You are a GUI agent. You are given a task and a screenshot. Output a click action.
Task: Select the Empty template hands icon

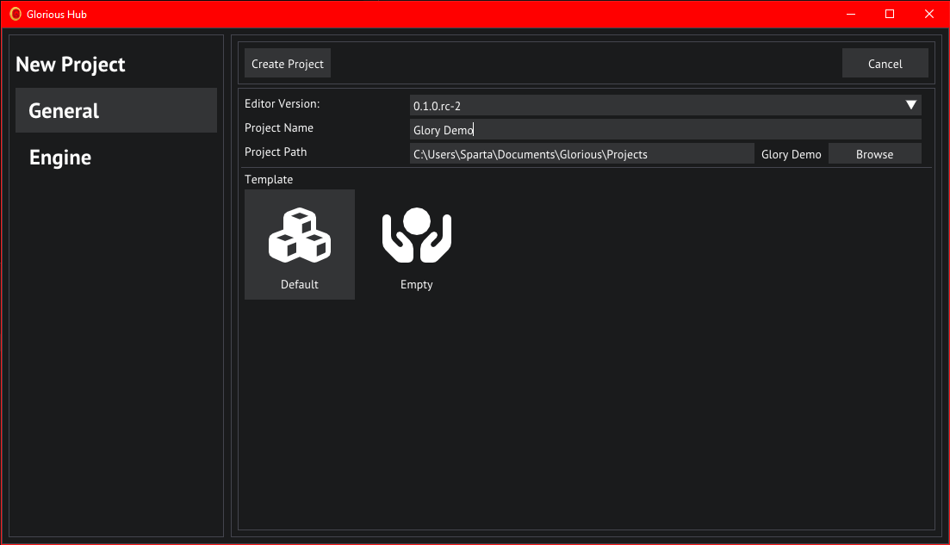[x=417, y=235]
